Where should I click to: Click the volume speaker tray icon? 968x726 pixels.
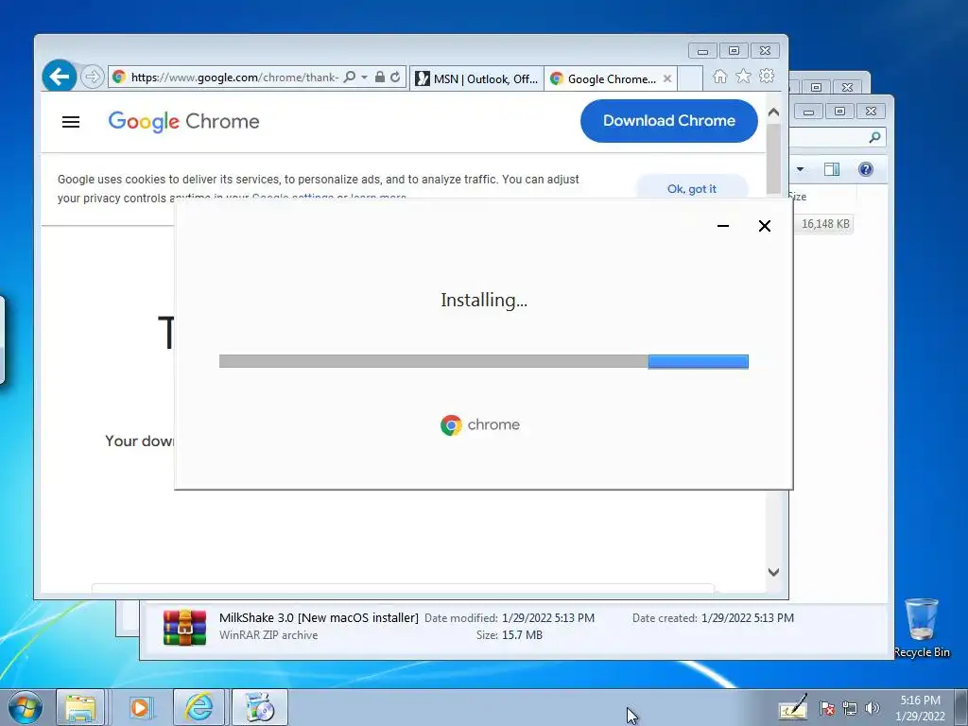872,708
